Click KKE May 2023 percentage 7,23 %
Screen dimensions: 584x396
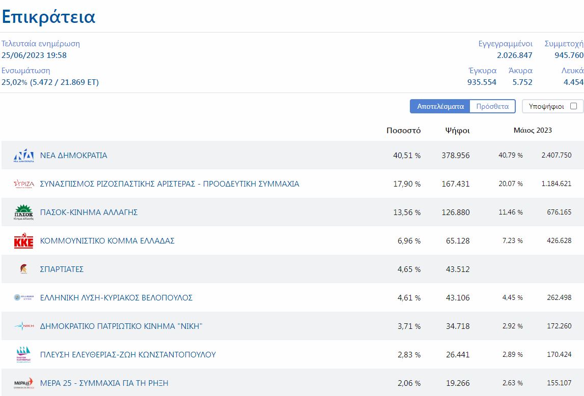[513, 240]
